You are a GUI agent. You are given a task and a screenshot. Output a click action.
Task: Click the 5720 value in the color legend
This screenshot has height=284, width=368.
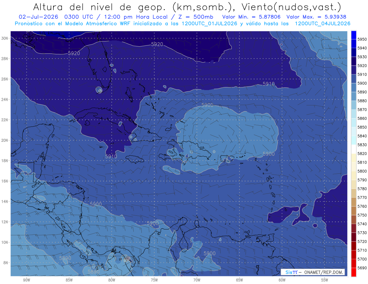pos(362,241)
